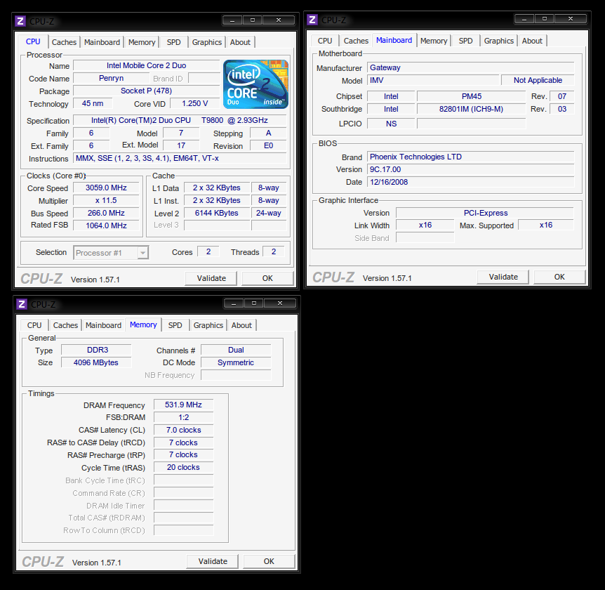Close the Memory tab window
The width and height of the screenshot is (605, 590).
tap(280, 303)
